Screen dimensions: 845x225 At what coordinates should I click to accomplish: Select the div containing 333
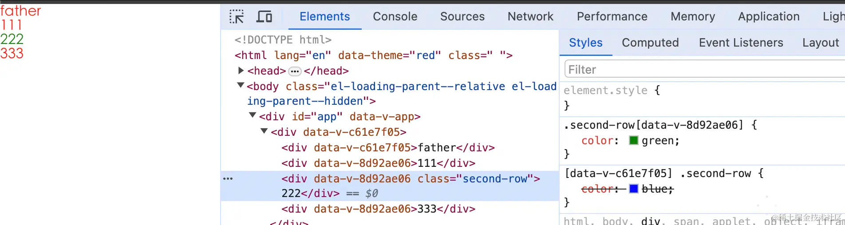coord(378,209)
